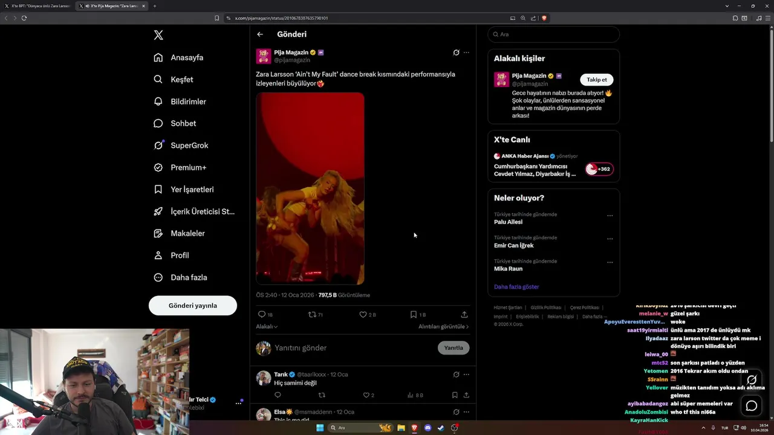
Task: Open Windows Start menu
Action: pos(320,428)
